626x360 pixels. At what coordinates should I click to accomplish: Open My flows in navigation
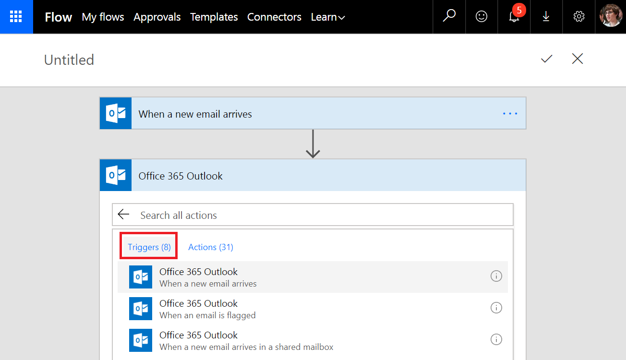(103, 17)
